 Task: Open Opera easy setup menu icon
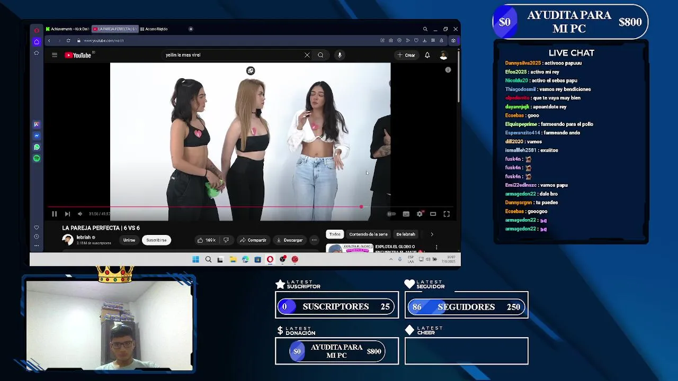433,41
